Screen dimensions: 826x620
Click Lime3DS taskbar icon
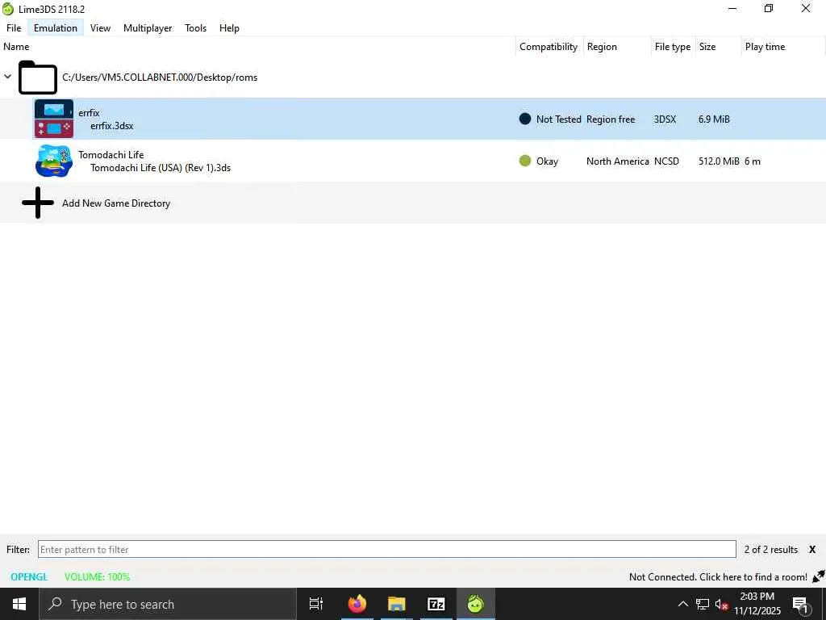pyautogui.click(x=475, y=604)
